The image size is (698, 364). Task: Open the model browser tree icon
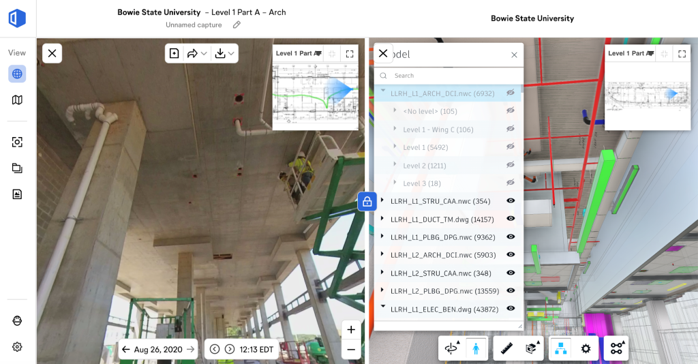560,348
